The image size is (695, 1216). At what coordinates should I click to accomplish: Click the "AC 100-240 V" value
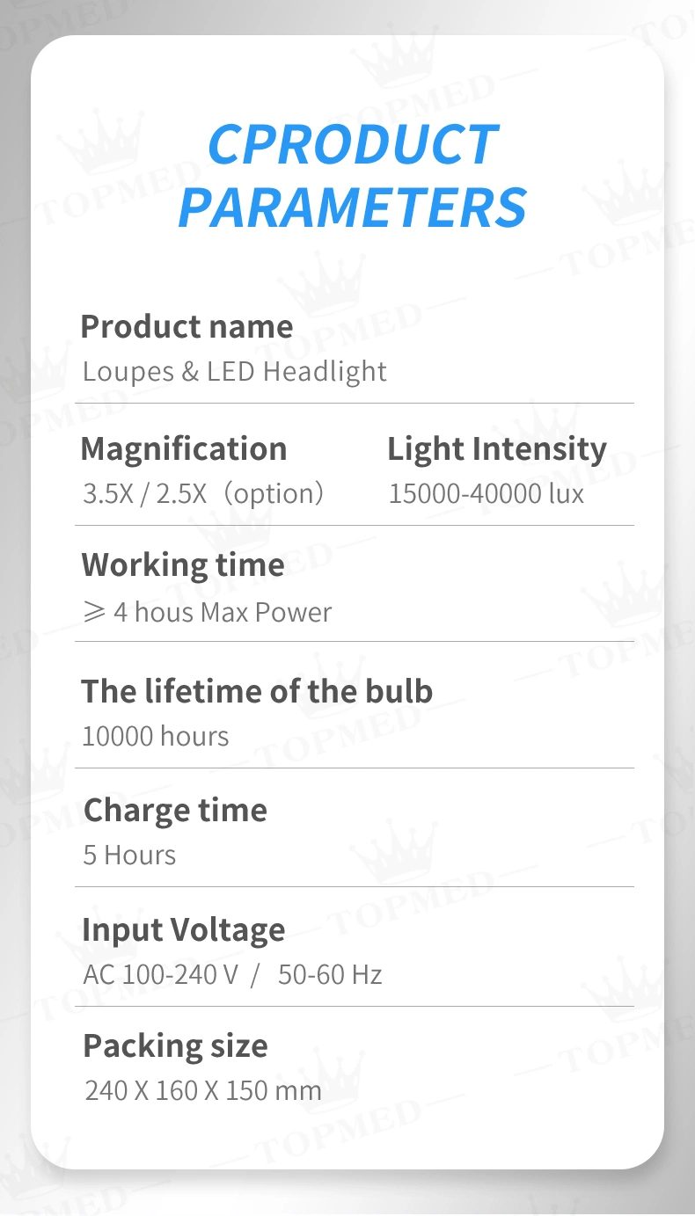pyautogui.click(x=160, y=974)
